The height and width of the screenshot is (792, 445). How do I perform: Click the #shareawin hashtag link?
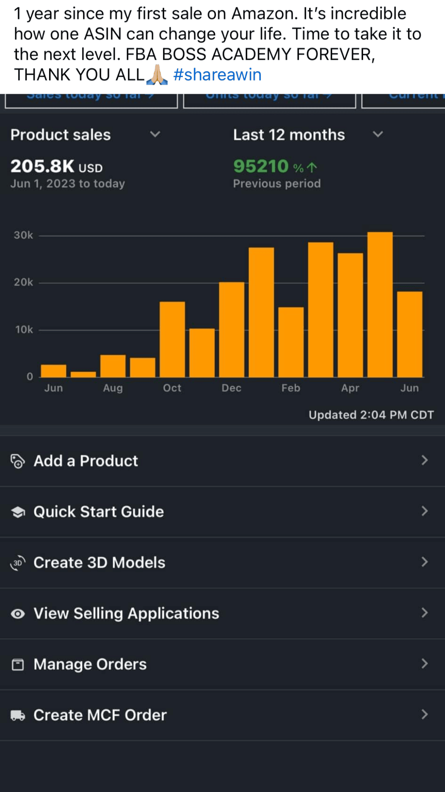point(217,75)
